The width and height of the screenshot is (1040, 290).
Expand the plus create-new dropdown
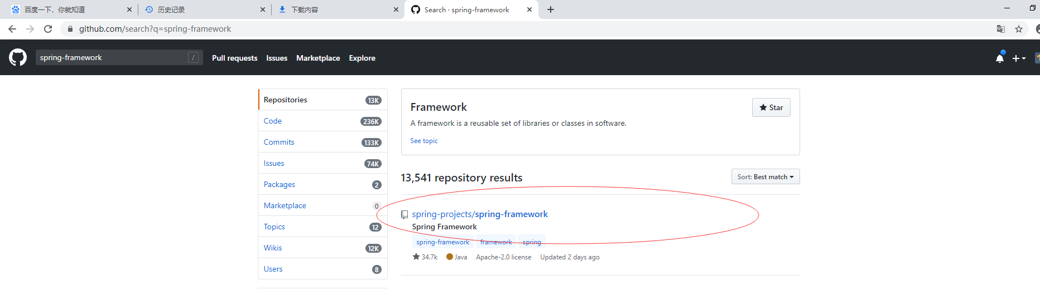click(1019, 58)
